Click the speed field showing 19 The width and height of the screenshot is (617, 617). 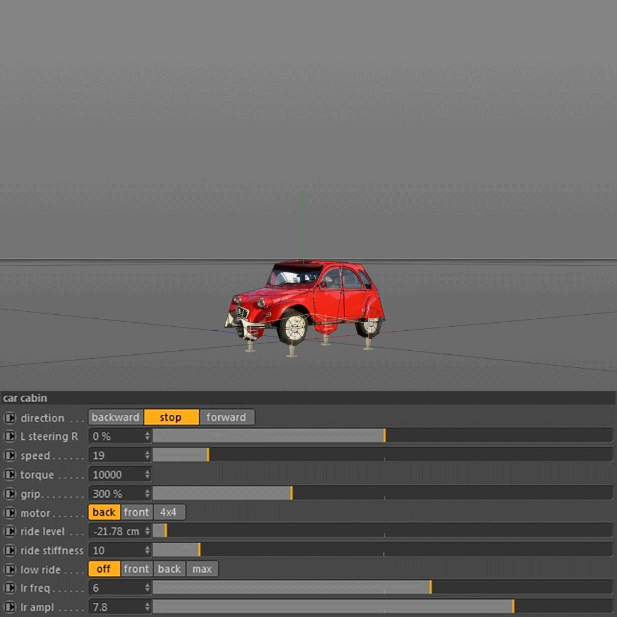pyautogui.click(x=120, y=455)
